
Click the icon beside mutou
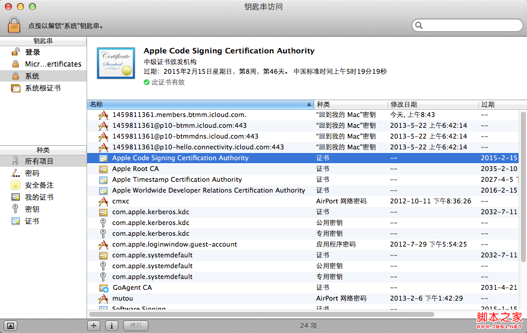103,298
